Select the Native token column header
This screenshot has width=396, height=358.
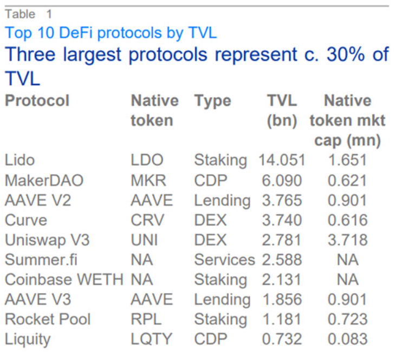154,110
